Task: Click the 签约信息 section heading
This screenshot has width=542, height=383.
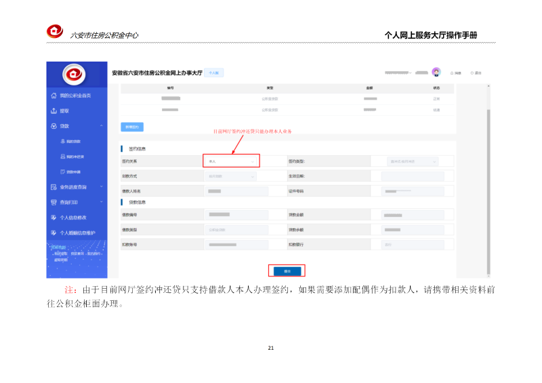Action: coord(138,148)
